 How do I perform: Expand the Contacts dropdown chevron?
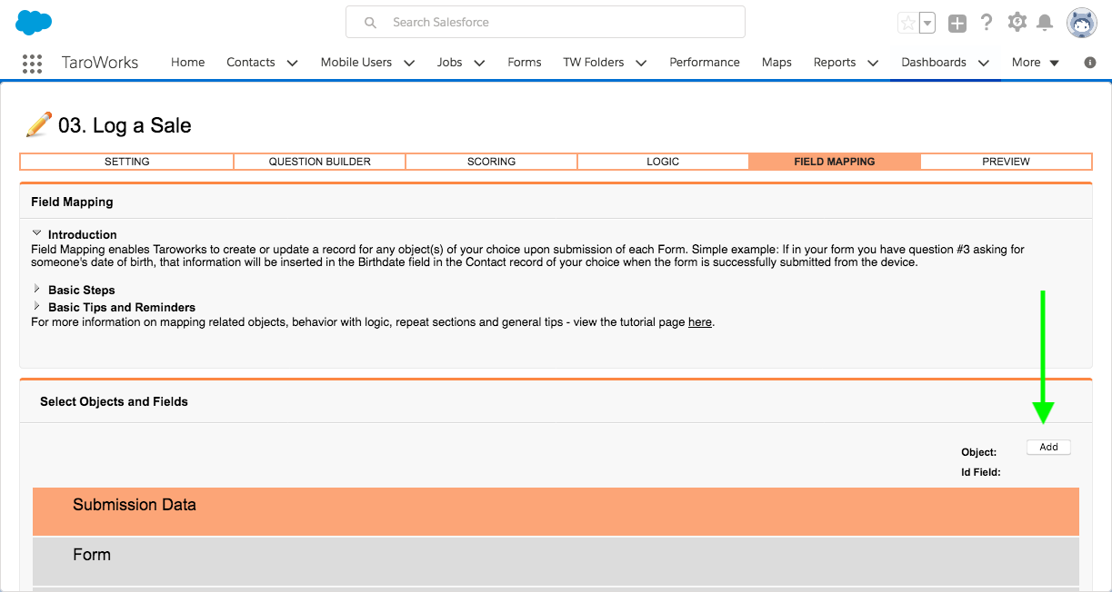point(292,63)
